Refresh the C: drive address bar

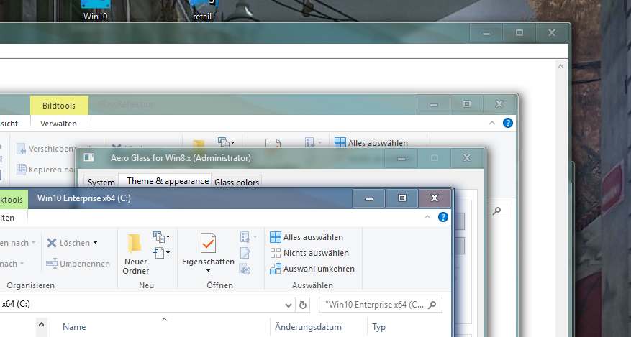point(304,305)
